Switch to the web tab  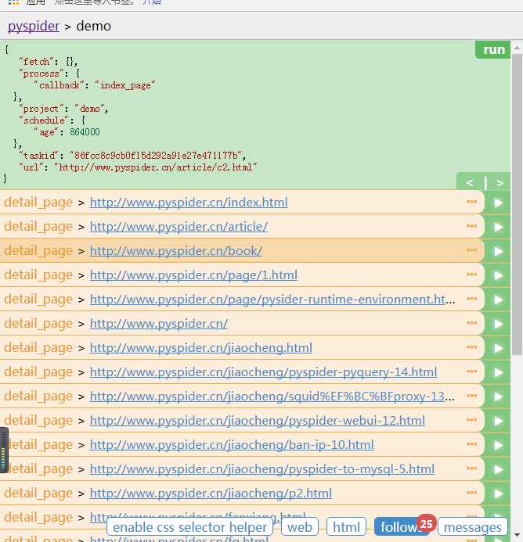[300, 527]
